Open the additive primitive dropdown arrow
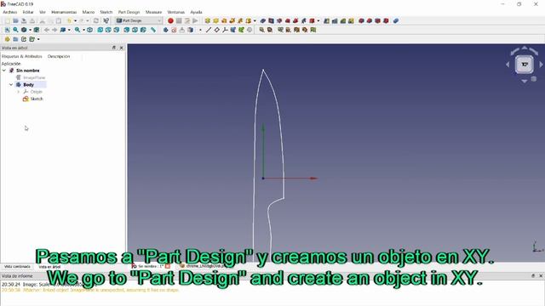This screenshot has height=306, width=545. pos(255,20)
